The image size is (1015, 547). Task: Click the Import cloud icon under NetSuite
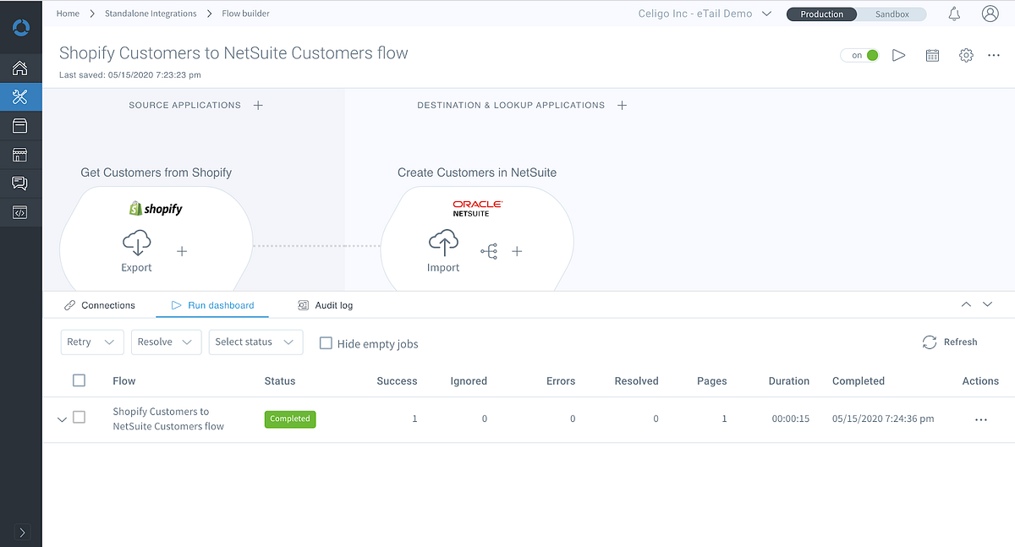pyautogui.click(x=443, y=243)
